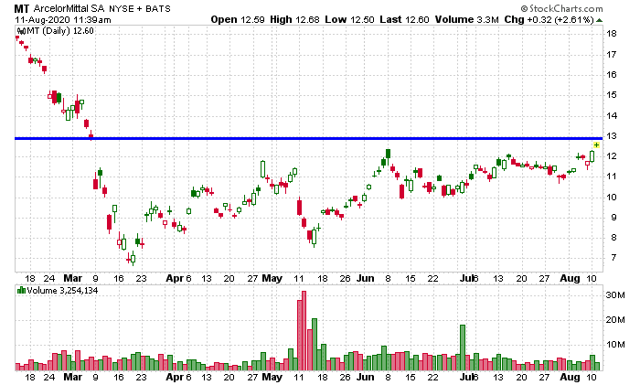The width and height of the screenshot is (640, 385).
Task: Click the 13 price axis label
Action: 611,136
